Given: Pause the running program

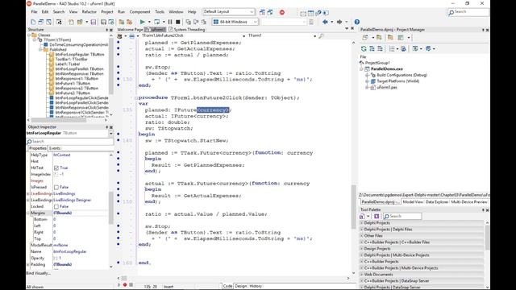Looking at the screenshot, I should 170,22.
